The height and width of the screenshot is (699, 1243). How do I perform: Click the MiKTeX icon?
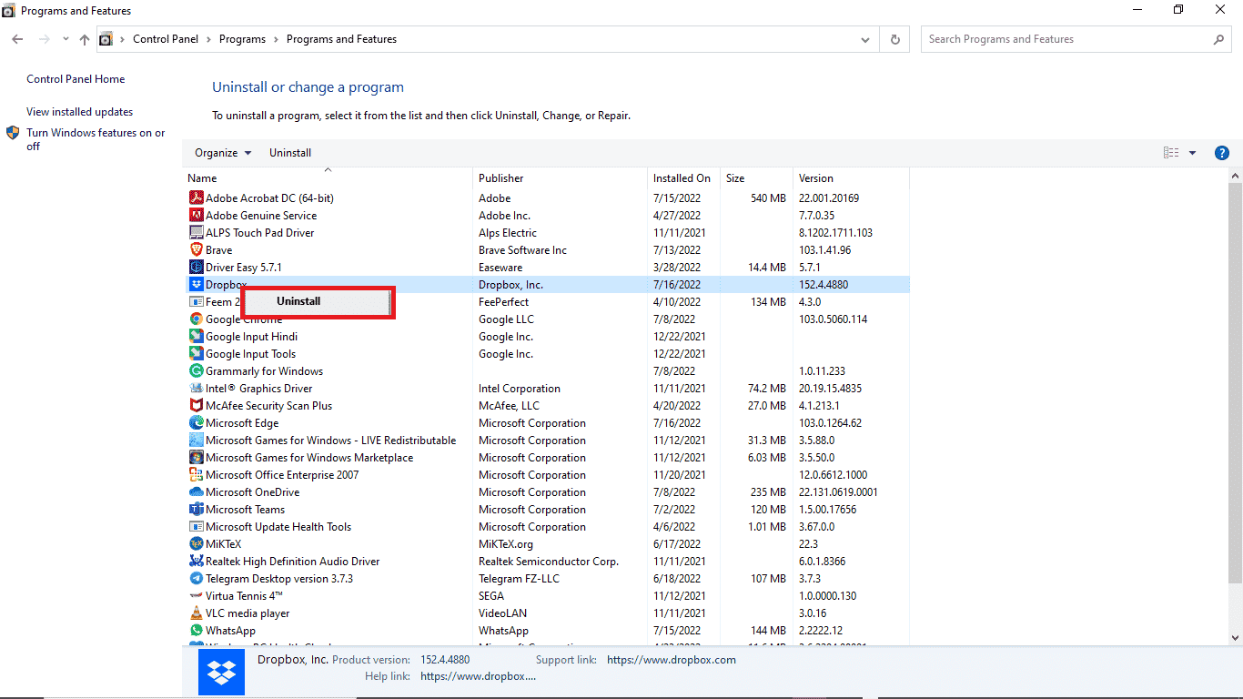[196, 543]
